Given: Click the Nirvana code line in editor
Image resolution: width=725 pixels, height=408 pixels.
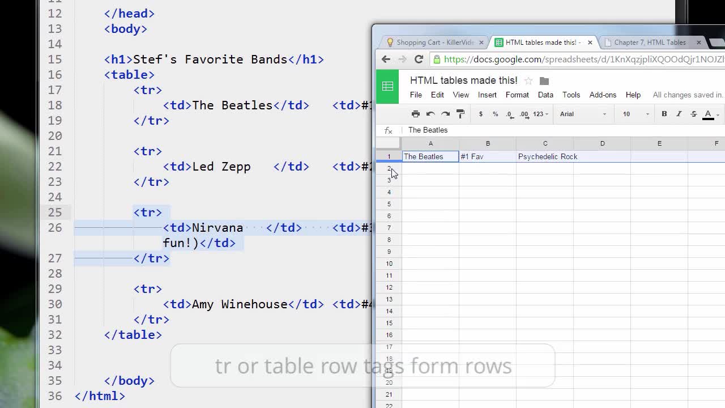Looking at the screenshot, I should [266, 228].
